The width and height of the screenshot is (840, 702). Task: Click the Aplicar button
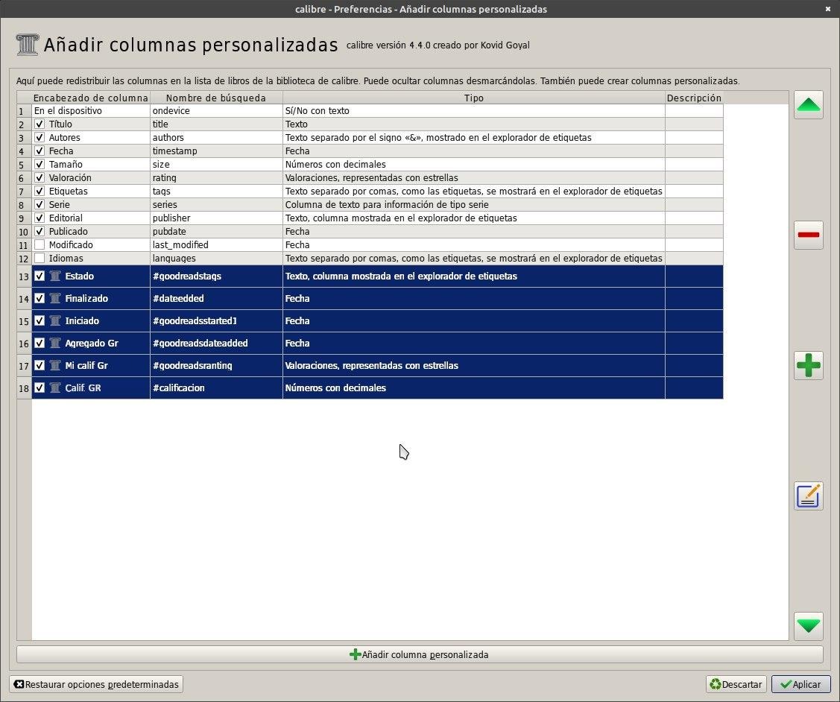click(x=800, y=684)
